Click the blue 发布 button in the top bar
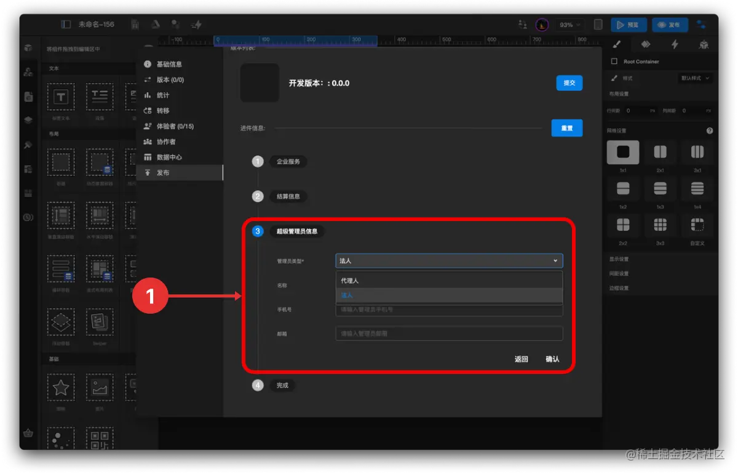Image resolution: width=738 pixels, height=474 pixels. click(670, 25)
